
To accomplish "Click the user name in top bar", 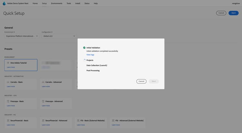I will 236,4.
